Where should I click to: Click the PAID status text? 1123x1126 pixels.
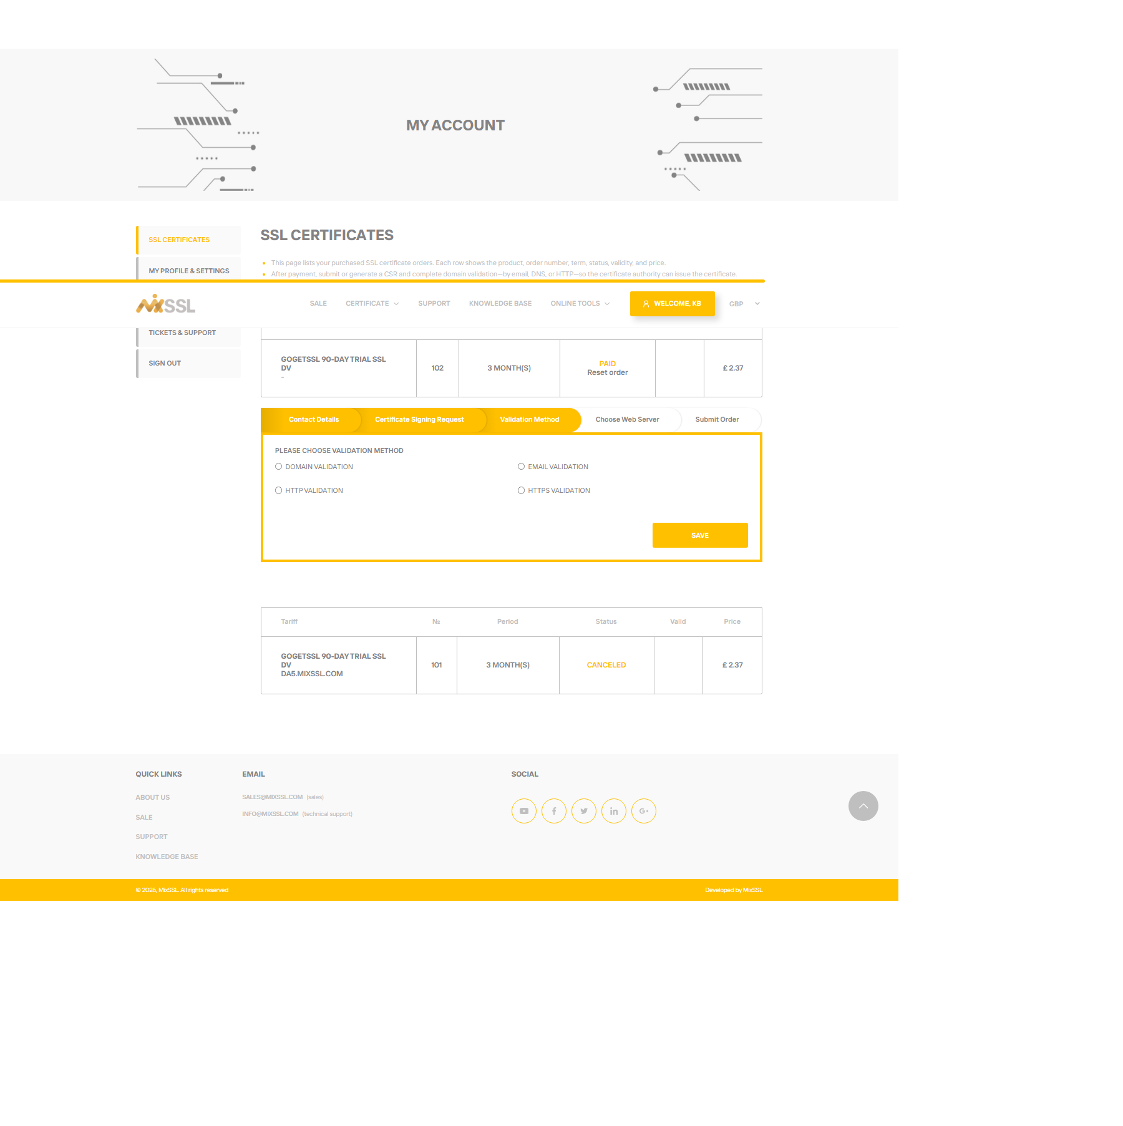click(608, 364)
